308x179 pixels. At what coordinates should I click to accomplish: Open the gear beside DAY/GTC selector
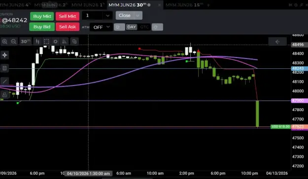pyautogui.click(x=157, y=27)
